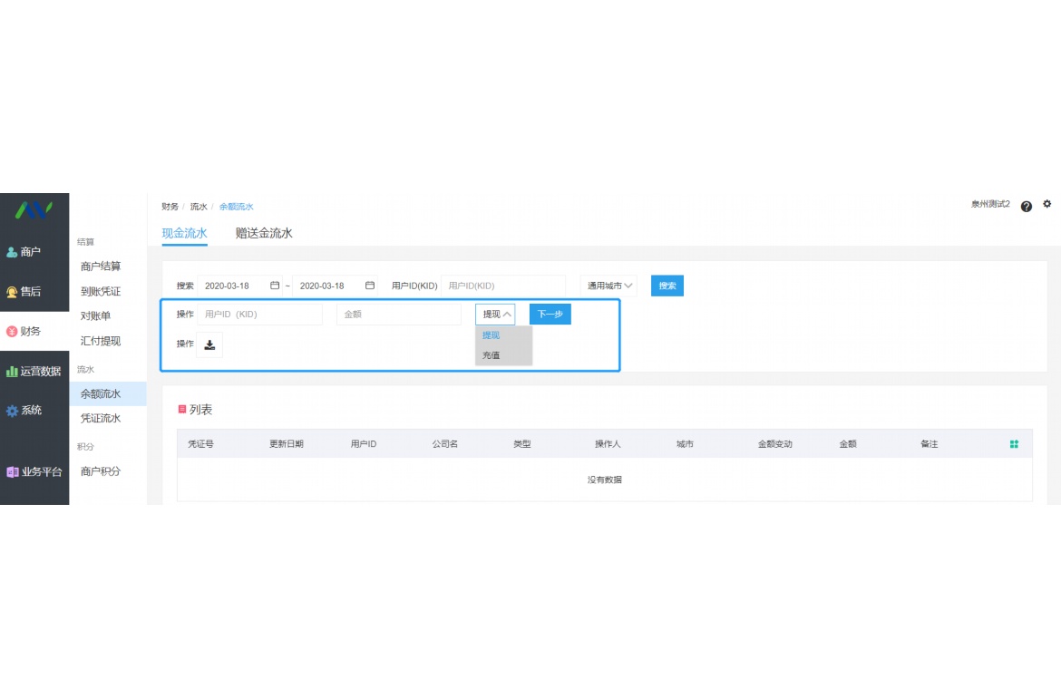Open 汇付提现 menu item

[x=101, y=341]
